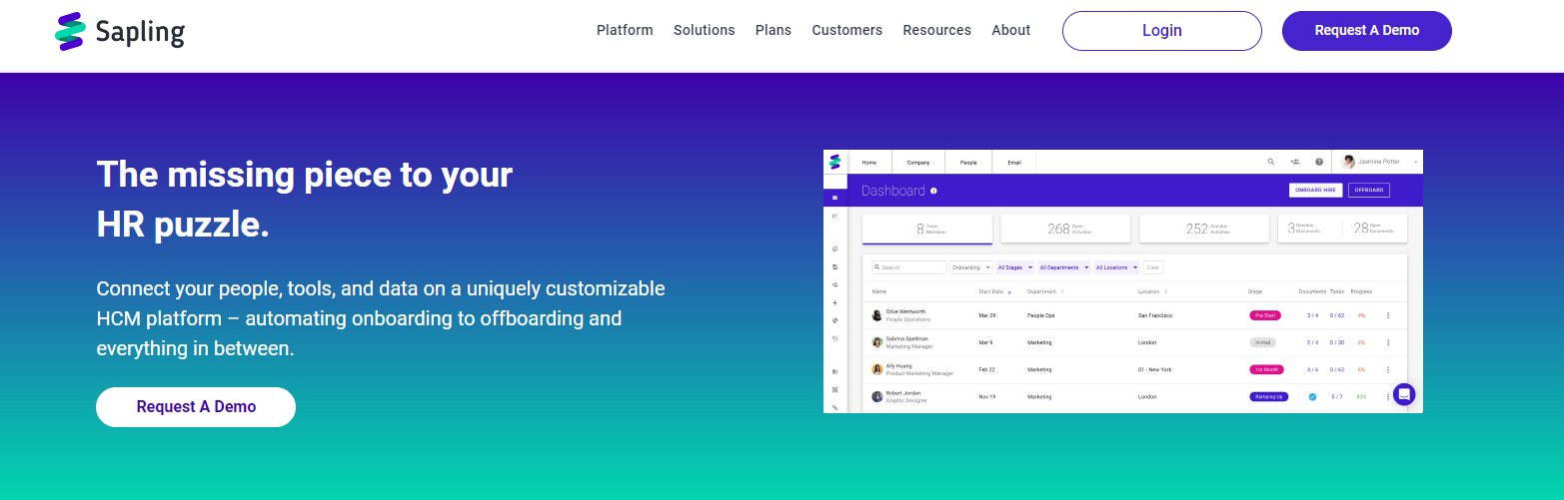Screen dimensions: 1564x500
Task: Select the Email tab in dashboard preview
Action: point(1014,162)
